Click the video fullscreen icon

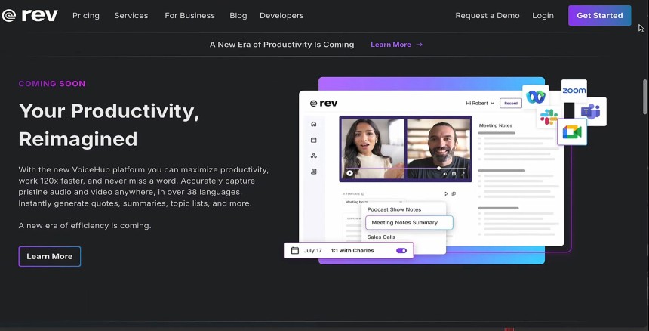click(463, 174)
